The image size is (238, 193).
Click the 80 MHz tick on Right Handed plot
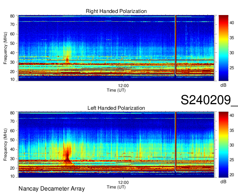tap(12, 16)
